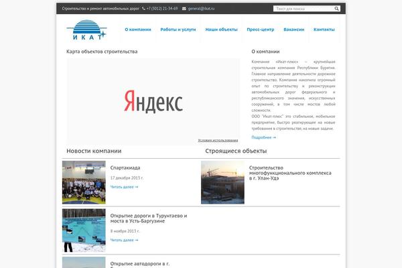Open the Вакансии menu item
The height and width of the screenshot is (268, 402).
pos(294,29)
